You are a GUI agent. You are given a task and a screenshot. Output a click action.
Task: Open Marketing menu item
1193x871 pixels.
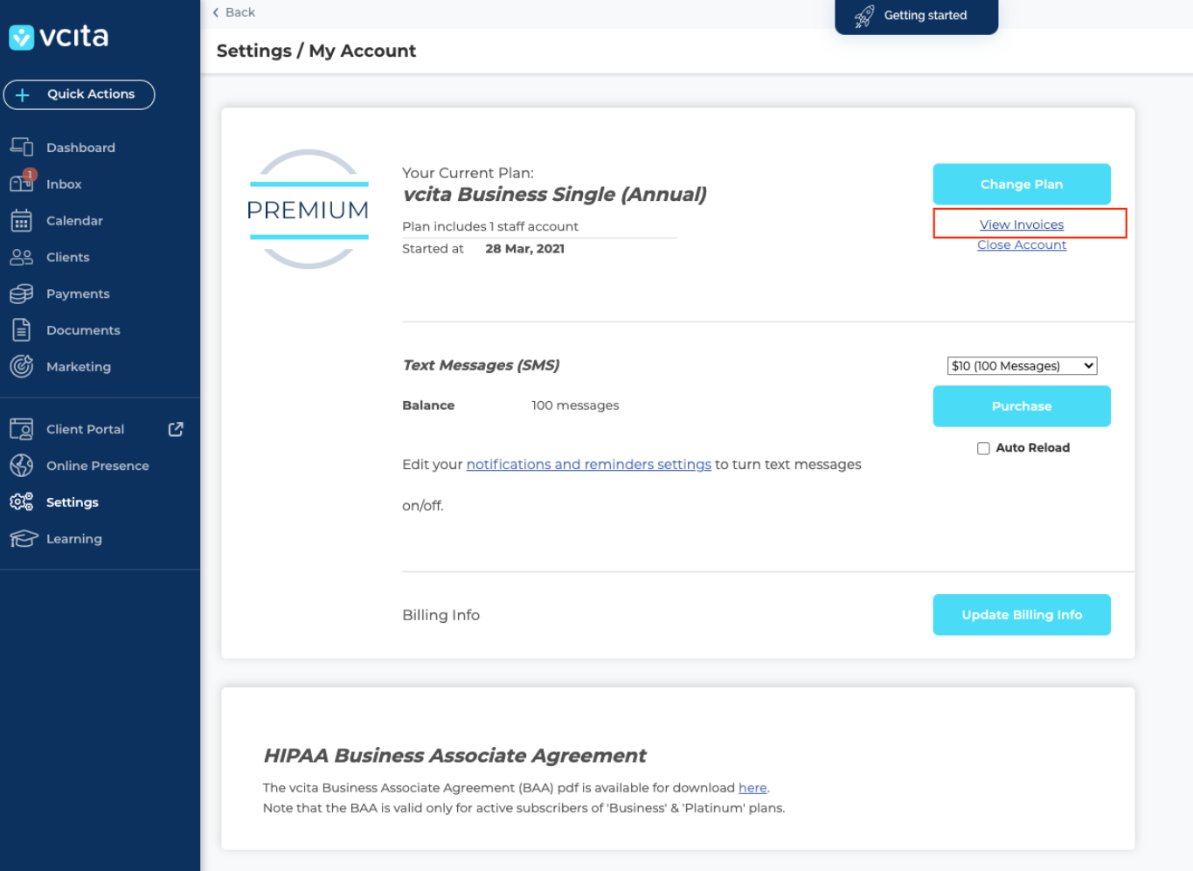(79, 367)
